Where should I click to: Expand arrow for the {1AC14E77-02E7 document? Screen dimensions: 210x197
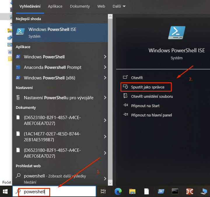click(x=105, y=137)
